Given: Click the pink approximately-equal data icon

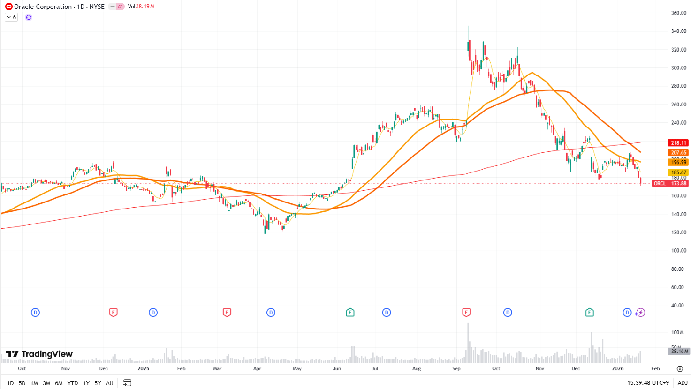Looking at the screenshot, I should (x=121, y=7).
